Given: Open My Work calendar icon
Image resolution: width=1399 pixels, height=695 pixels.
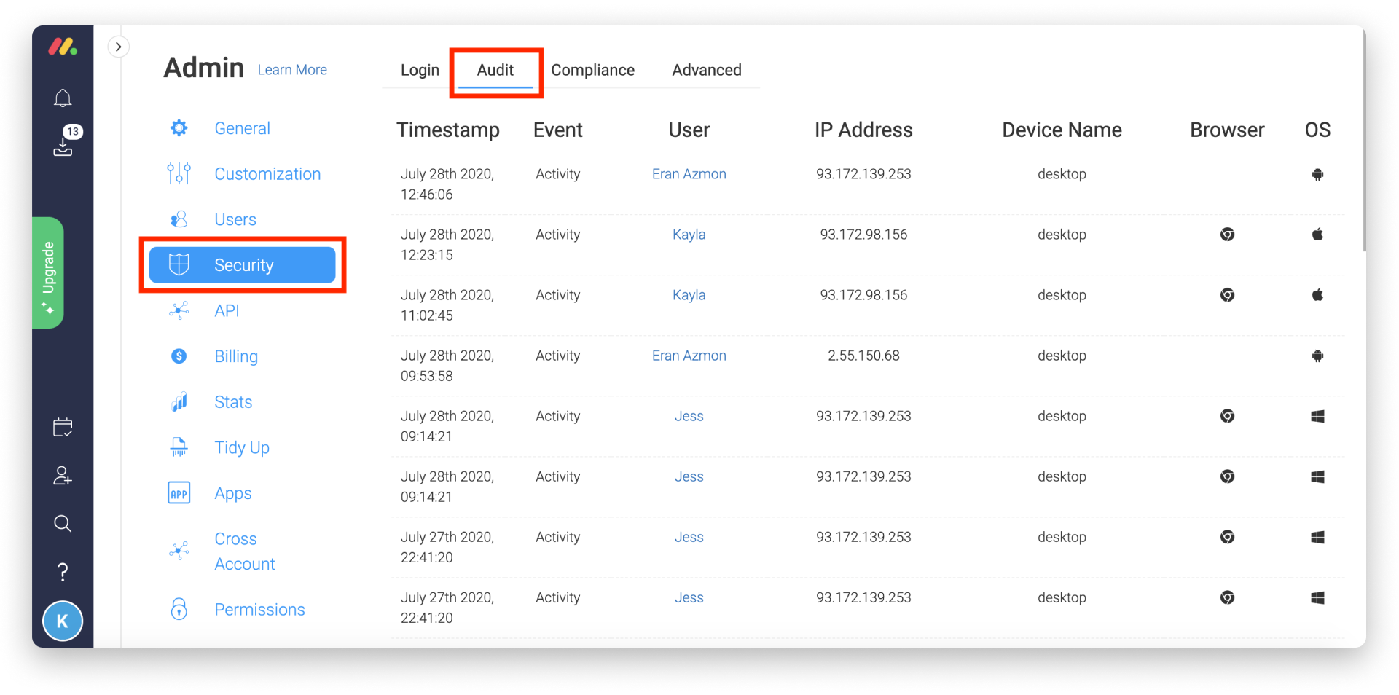Looking at the screenshot, I should click(x=63, y=427).
